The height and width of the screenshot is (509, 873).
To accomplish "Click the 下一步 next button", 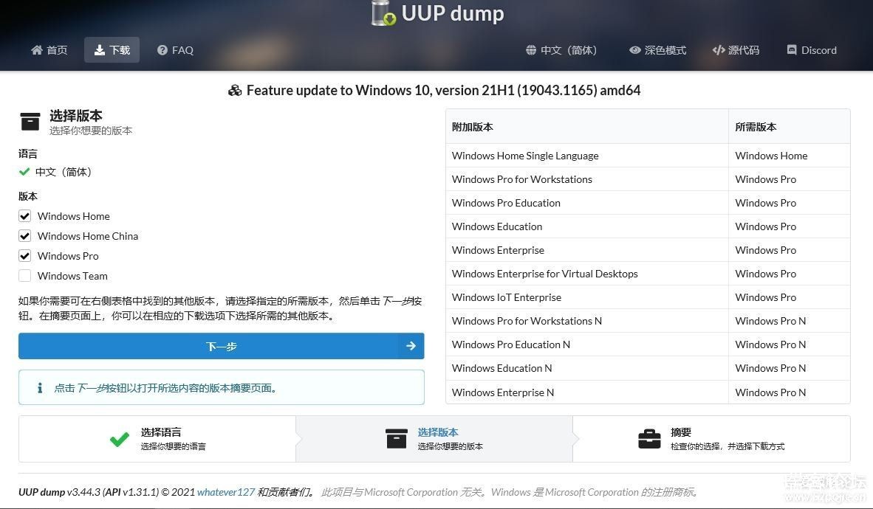I will click(x=221, y=346).
